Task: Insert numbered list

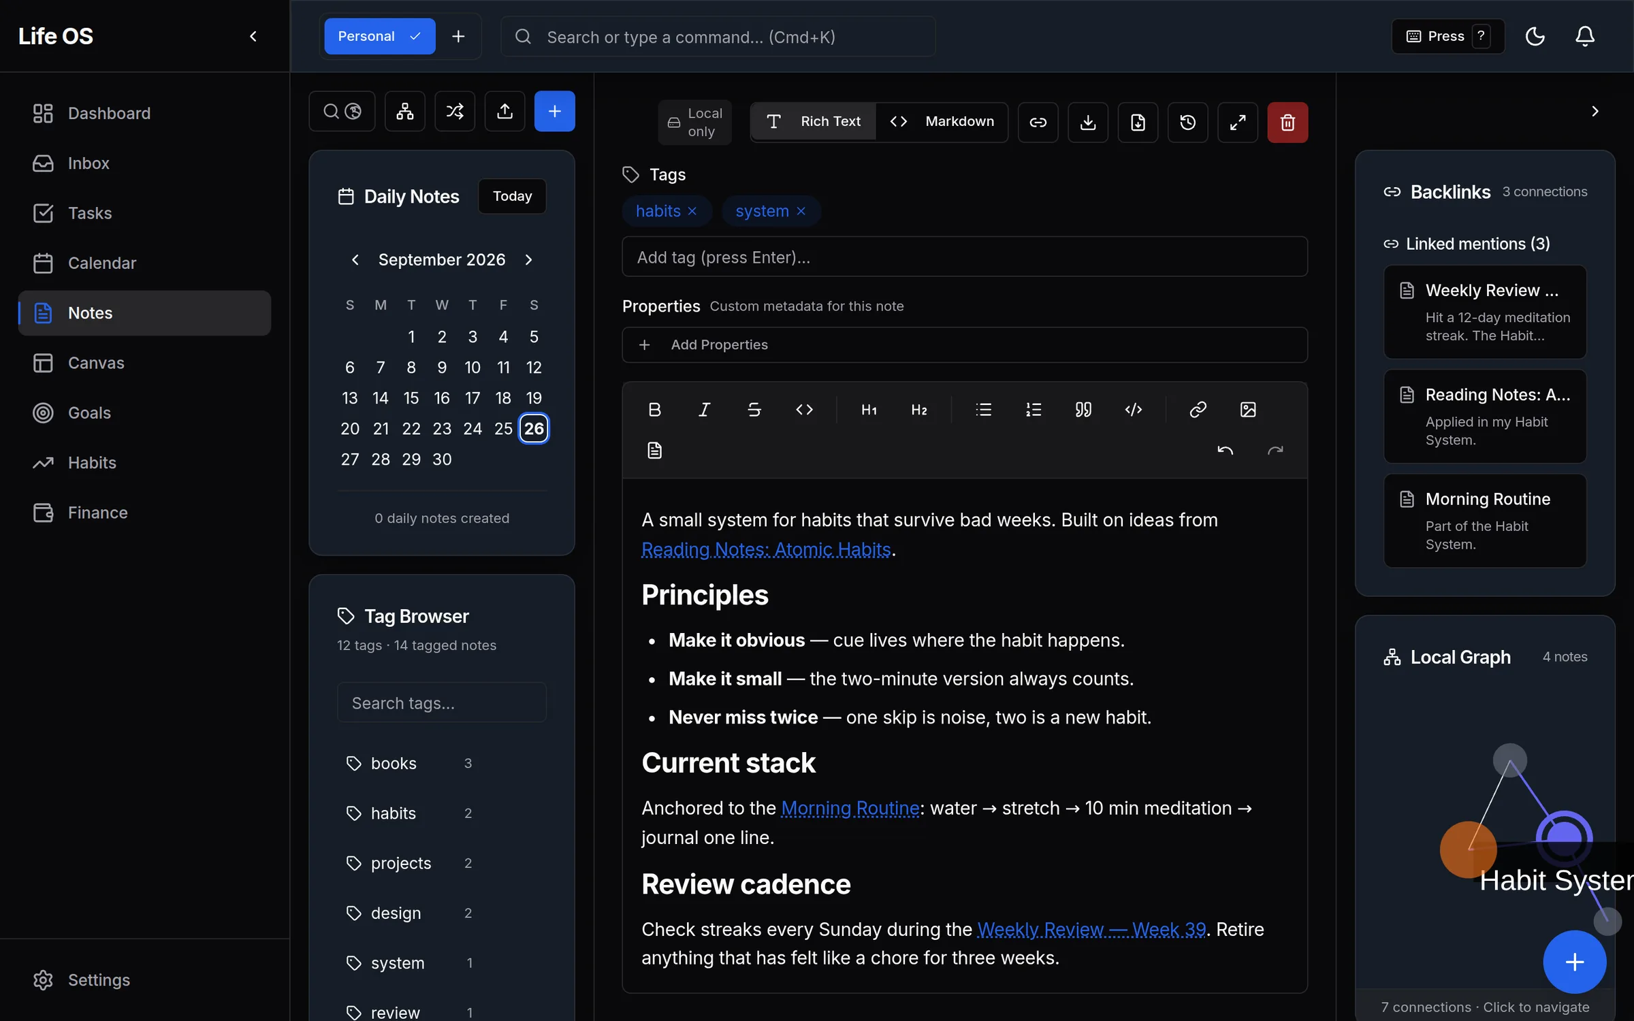Action: pos(1034,409)
